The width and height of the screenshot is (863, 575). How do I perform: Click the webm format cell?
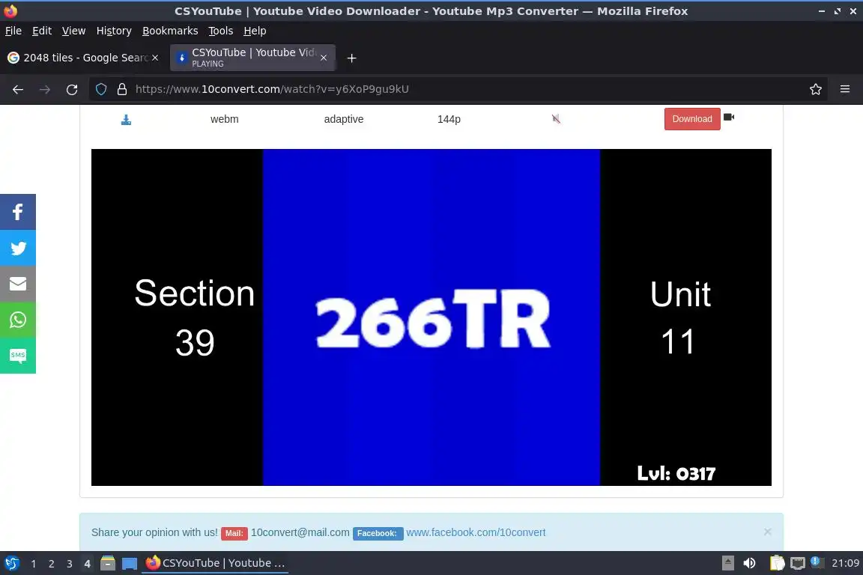tap(225, 119)
